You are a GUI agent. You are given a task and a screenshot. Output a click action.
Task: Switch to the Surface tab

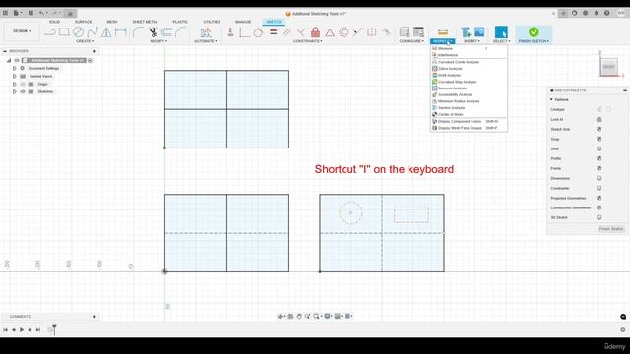coord(83,22)
